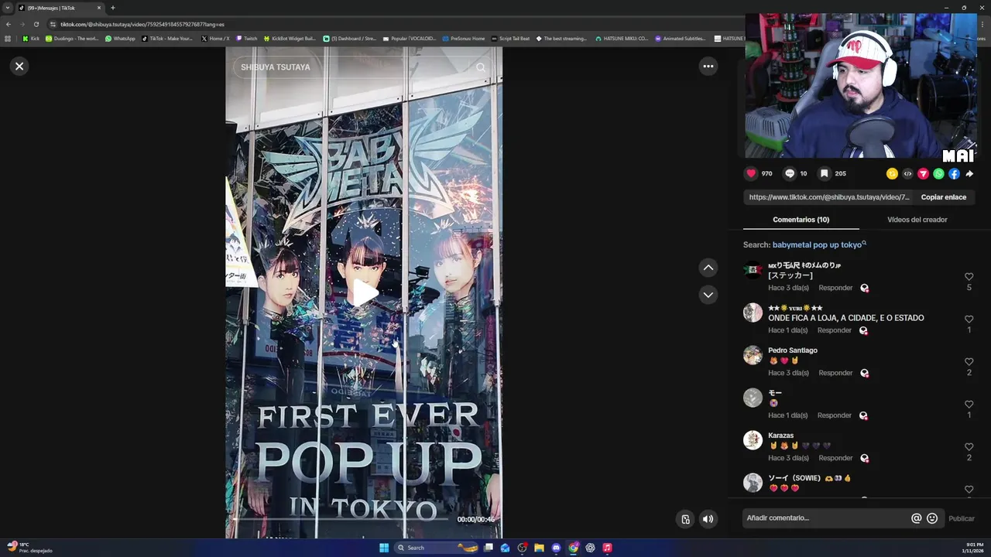
Task: Open ChatGPT app from taskbar
Action: coord(590,548)
